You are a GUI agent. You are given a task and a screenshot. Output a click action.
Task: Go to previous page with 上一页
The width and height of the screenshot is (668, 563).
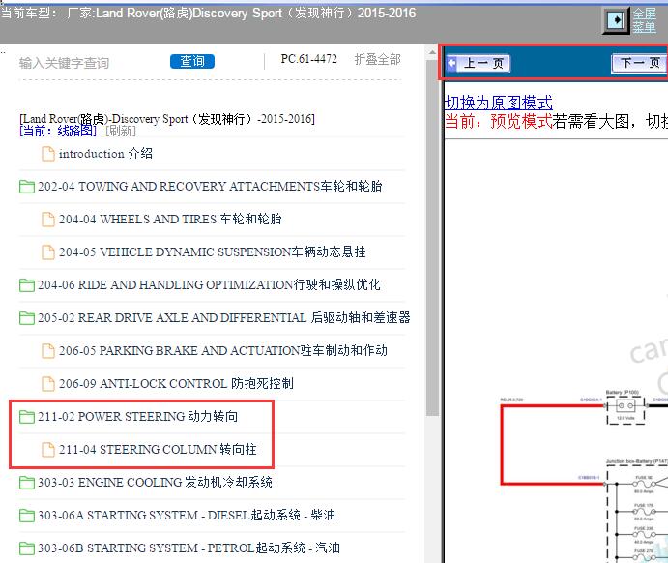[478, 64]
